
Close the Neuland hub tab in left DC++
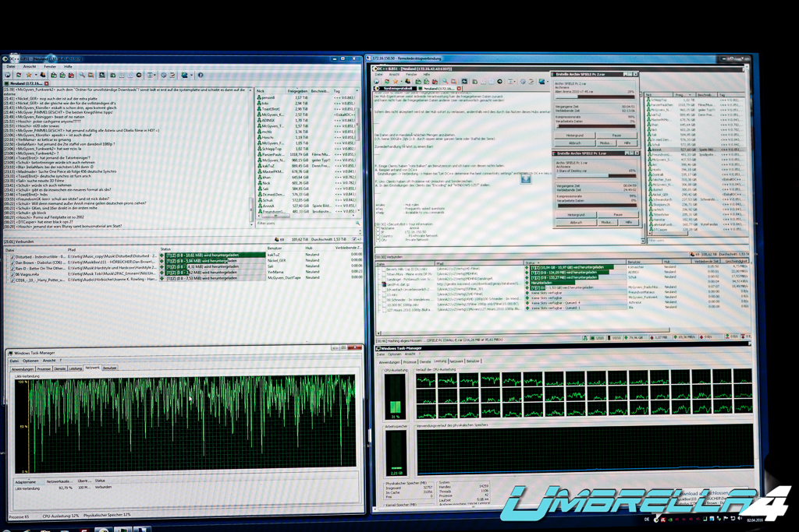46,83
